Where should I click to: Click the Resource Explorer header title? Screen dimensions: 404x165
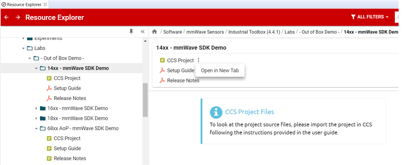coord(55,17)
